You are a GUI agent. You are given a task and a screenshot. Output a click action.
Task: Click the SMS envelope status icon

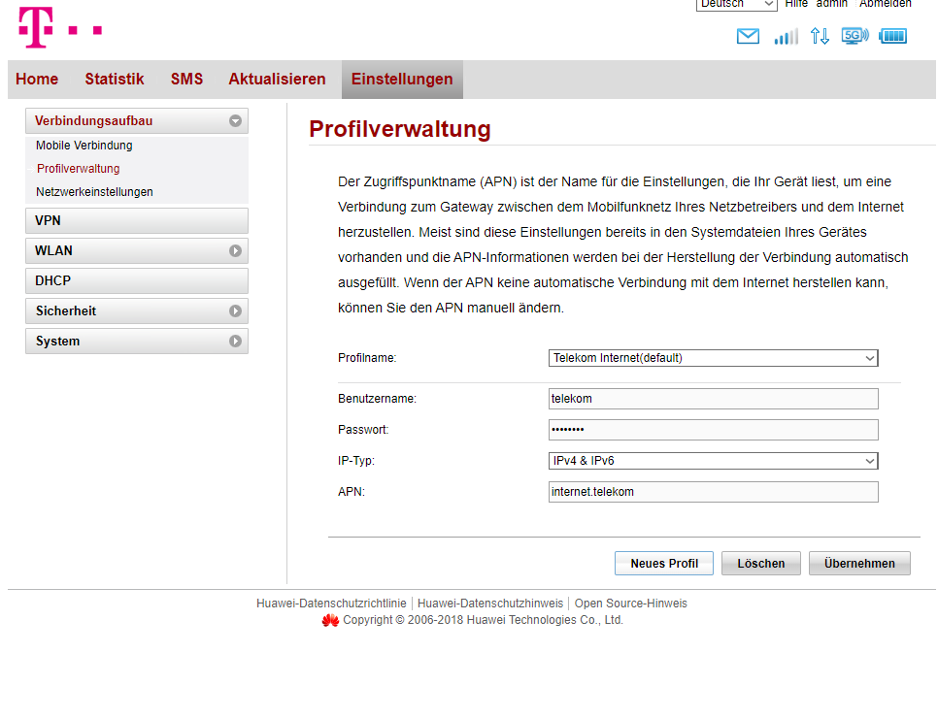click(x=748, y=37)
